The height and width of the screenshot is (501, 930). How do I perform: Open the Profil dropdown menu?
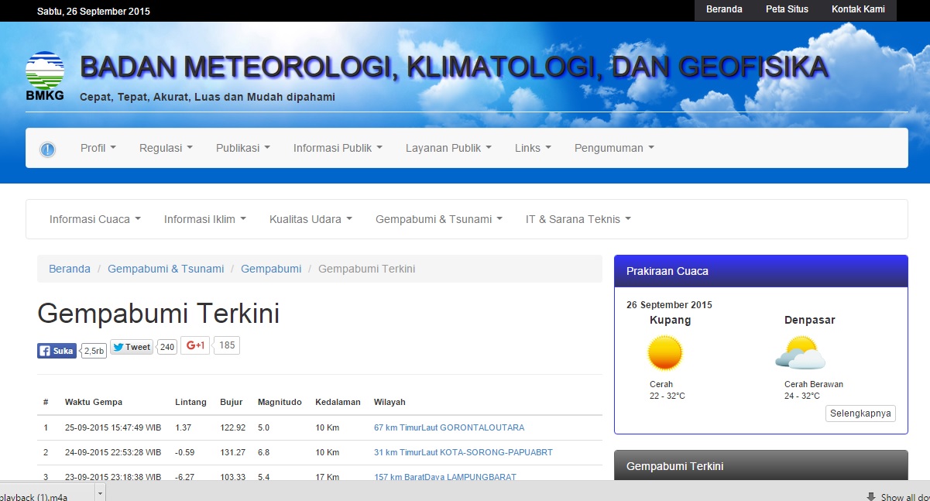(98, 148)
